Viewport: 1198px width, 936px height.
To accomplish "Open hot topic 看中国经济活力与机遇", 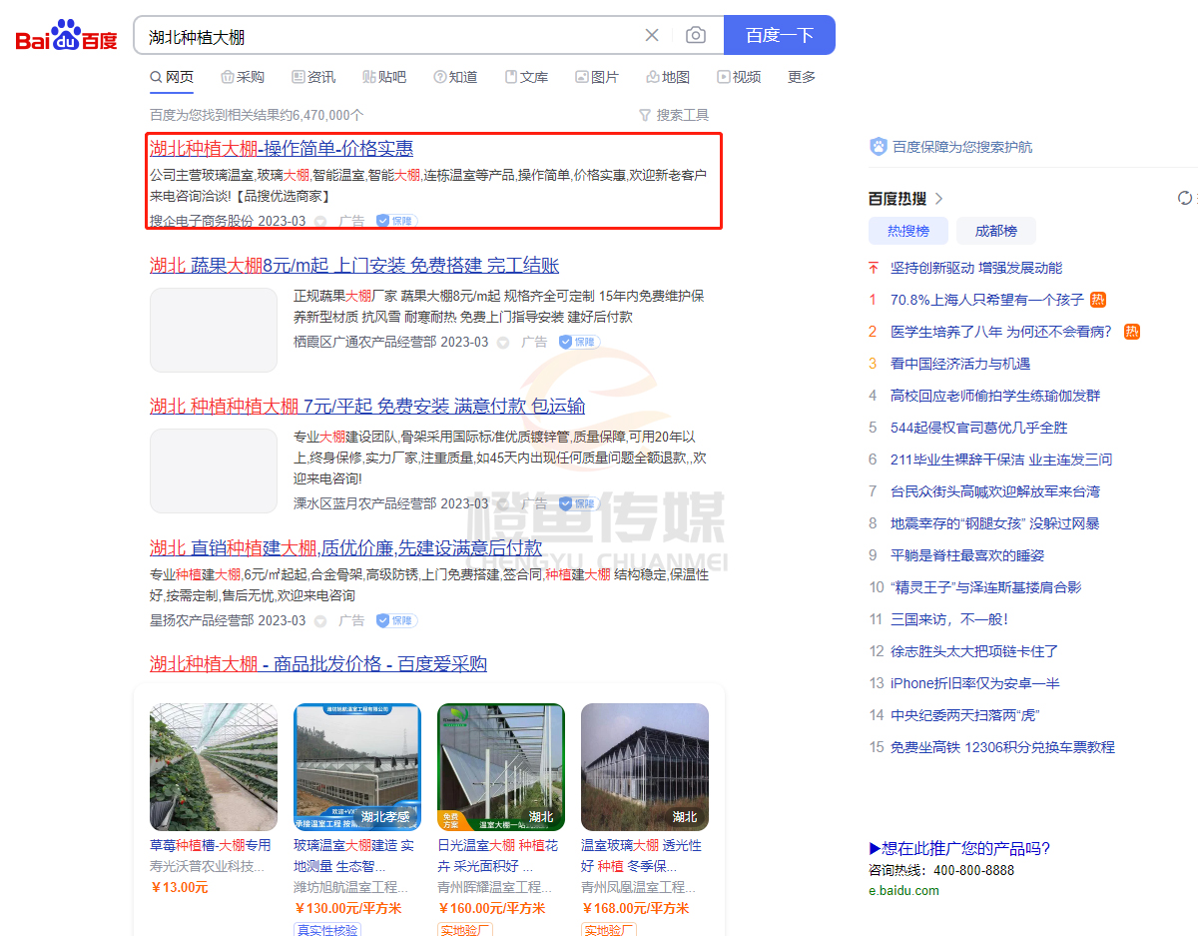I will coord(960,364).
